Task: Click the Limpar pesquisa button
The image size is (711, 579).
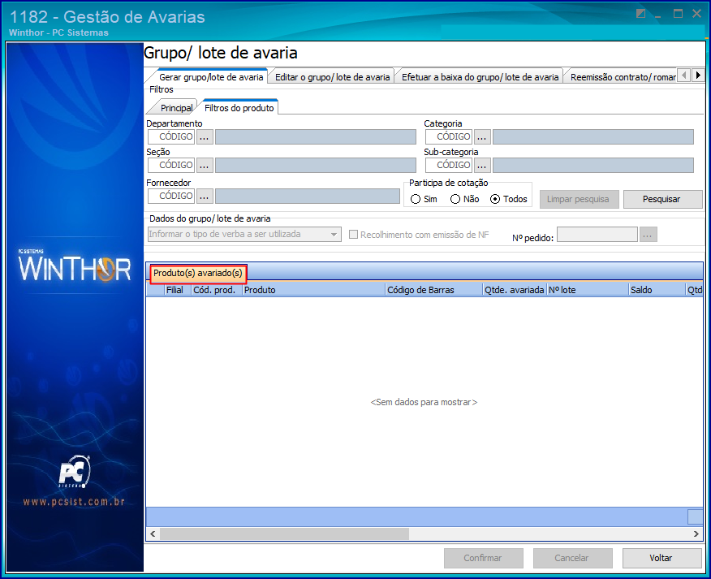Action: [579, 199]
